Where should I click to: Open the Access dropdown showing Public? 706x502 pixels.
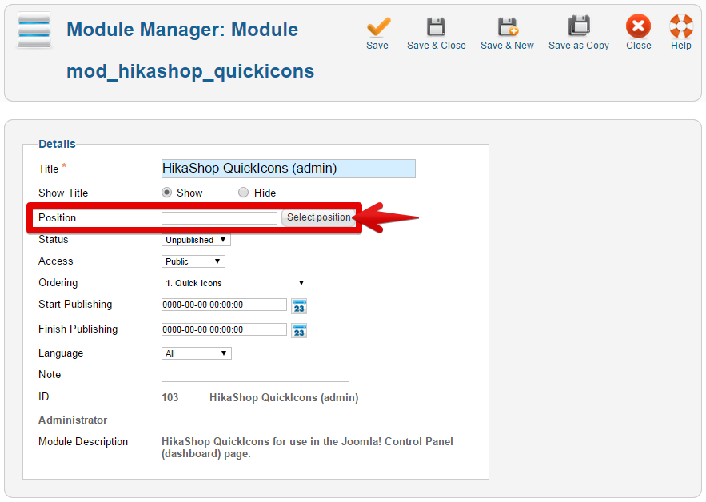(193, 261)
